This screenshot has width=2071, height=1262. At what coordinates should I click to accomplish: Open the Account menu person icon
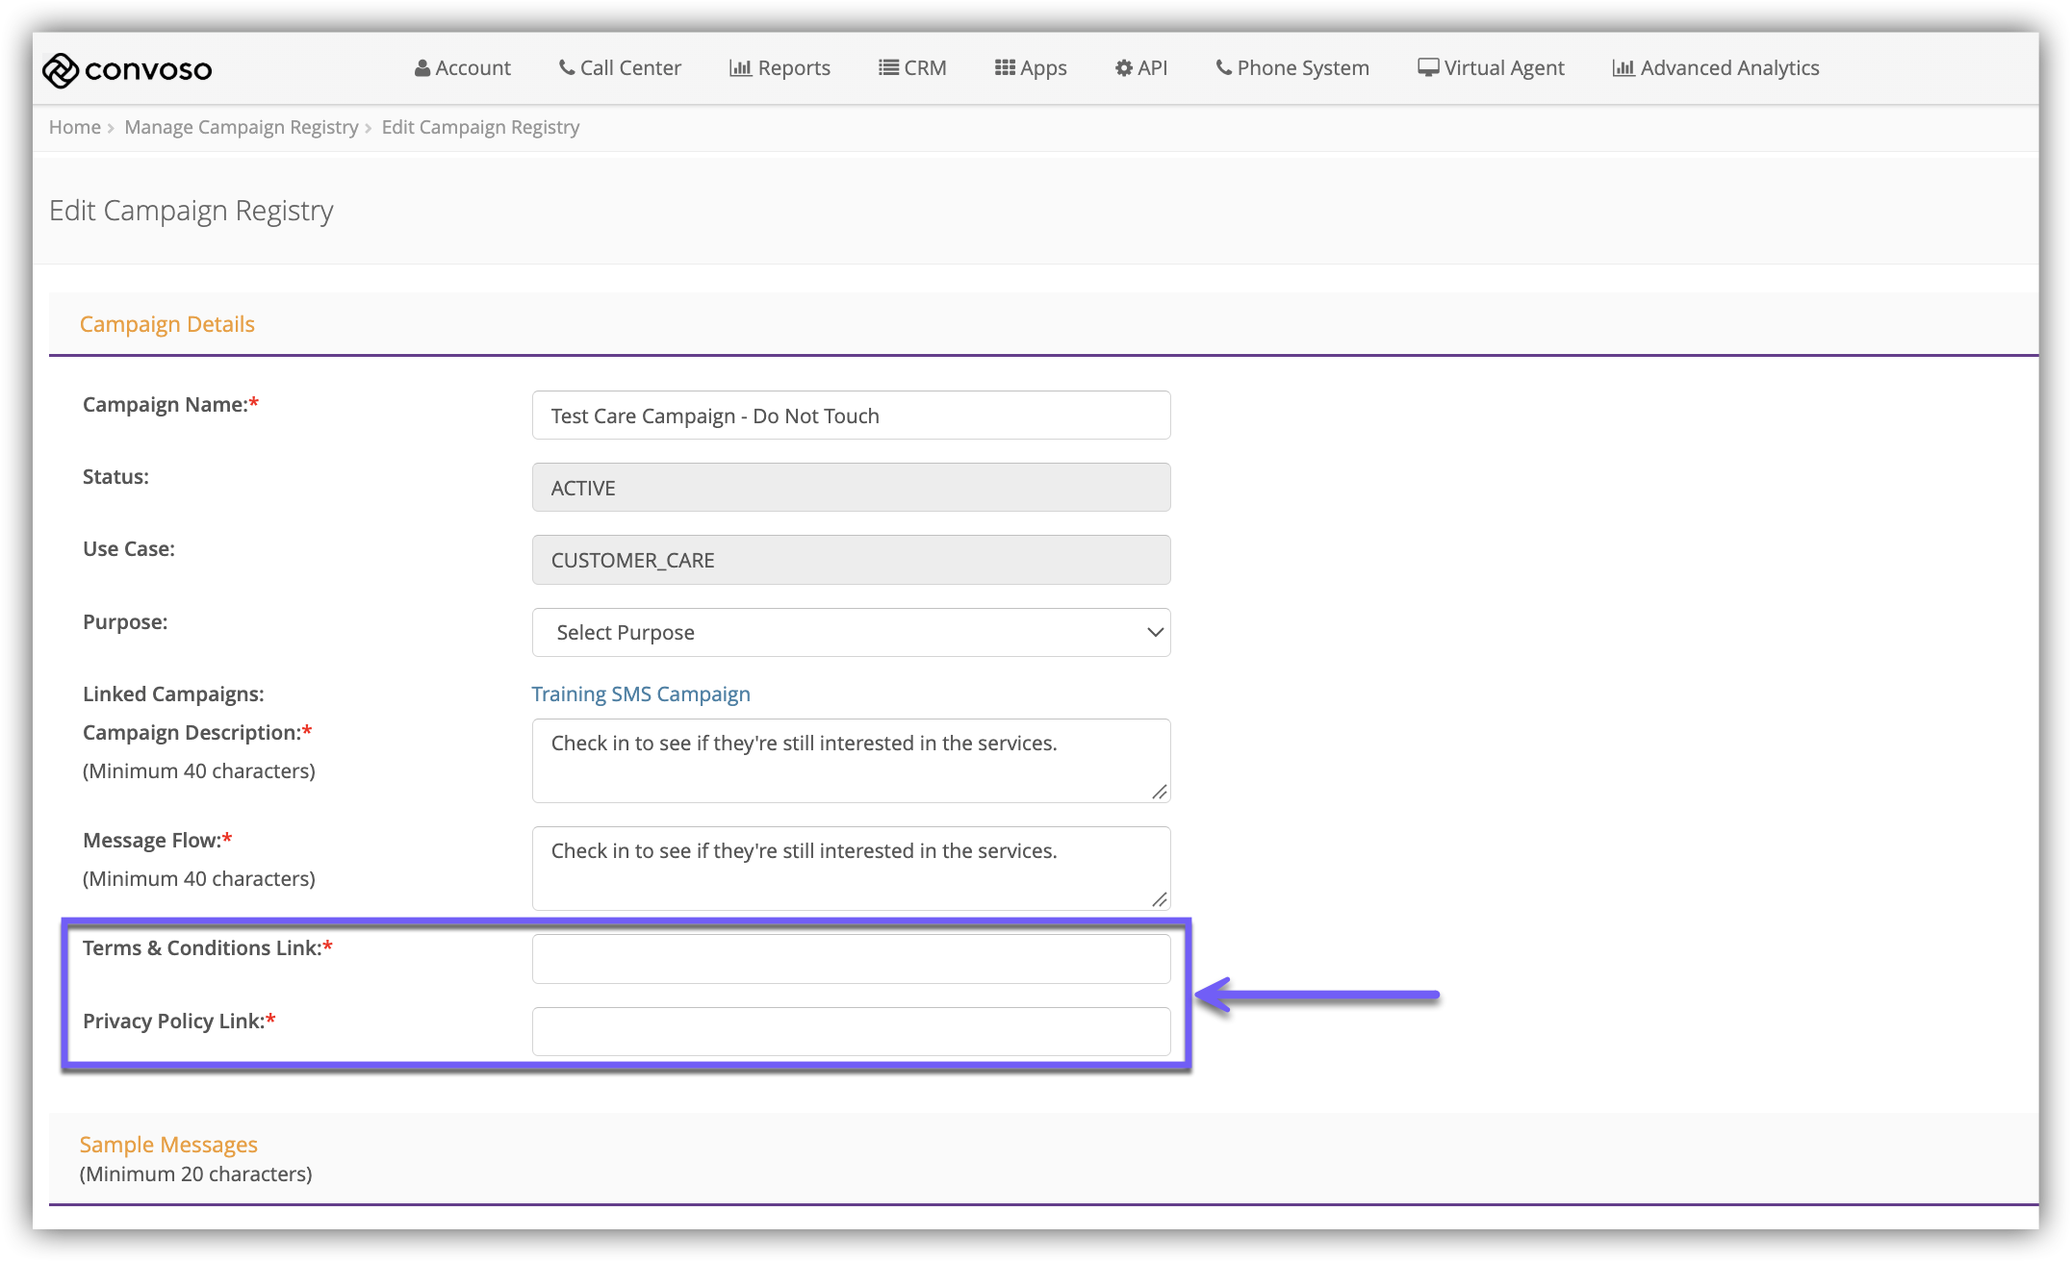click(422, 68)
